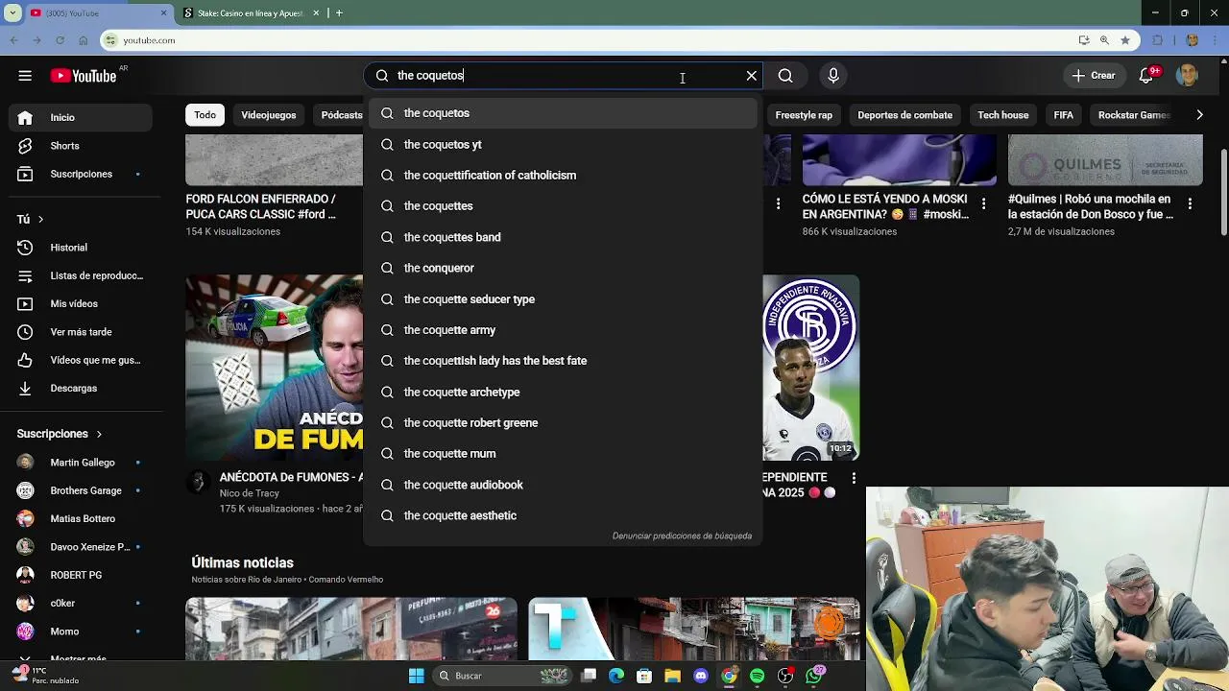Open Ver más tarde

tap(82, 332)
